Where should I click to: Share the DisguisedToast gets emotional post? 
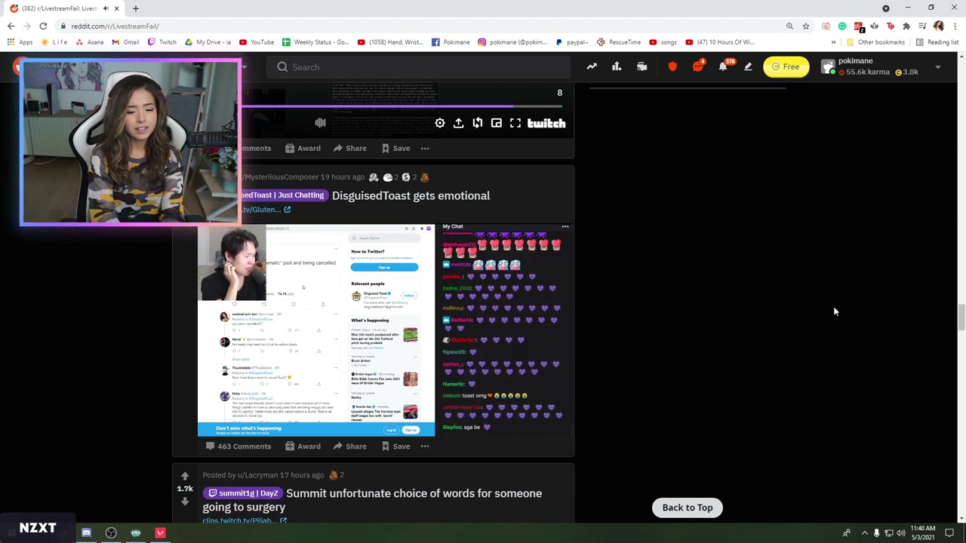[x=349, y=446]
